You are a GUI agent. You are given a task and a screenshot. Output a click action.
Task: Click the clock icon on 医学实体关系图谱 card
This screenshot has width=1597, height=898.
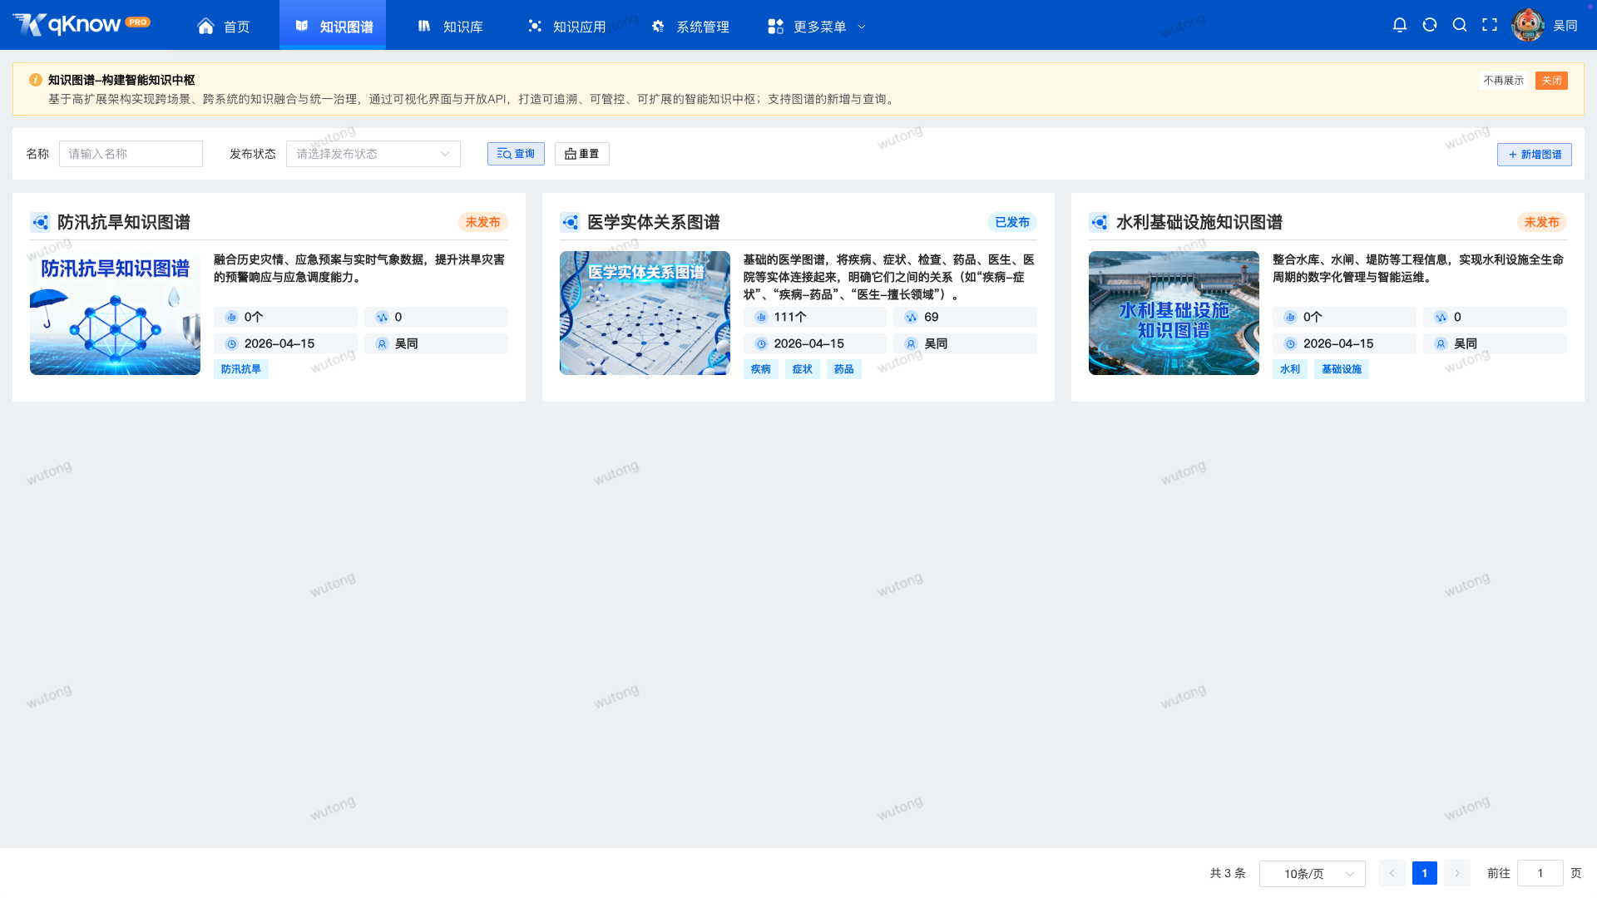[x=761, y=343]
